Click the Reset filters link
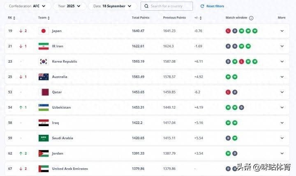The height and width of the screenshot is (176, 296). click(215, 6)
